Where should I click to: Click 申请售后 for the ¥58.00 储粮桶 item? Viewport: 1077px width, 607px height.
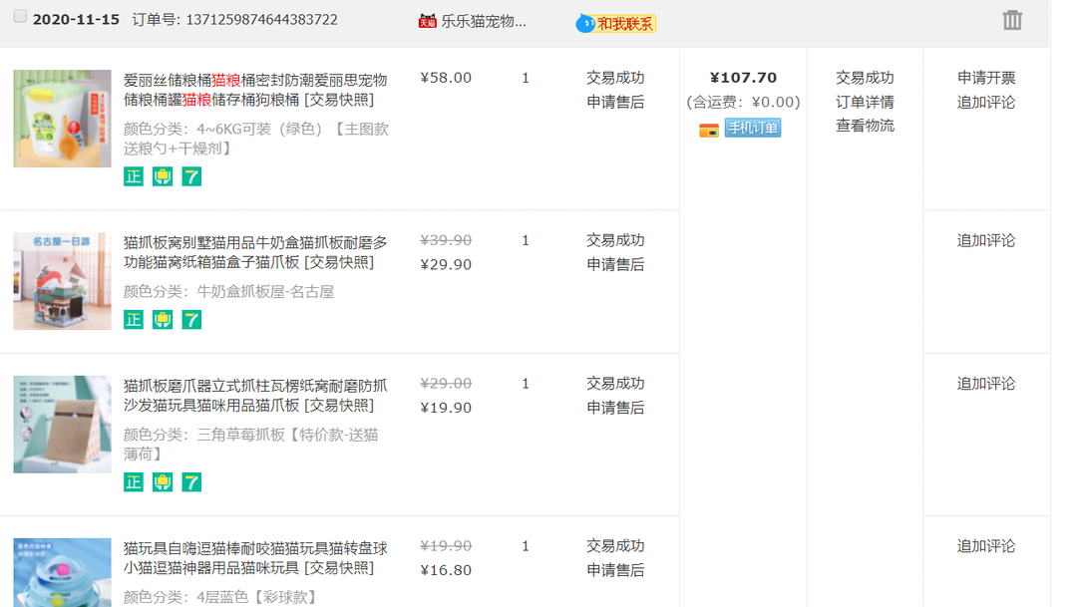[x=615, y=102]
